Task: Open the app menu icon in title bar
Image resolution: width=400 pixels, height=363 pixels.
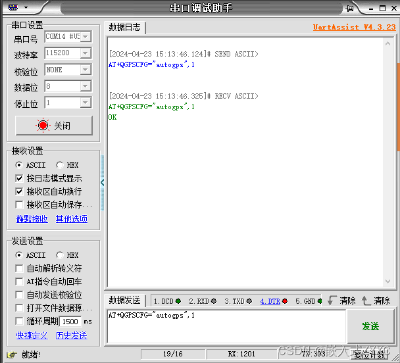Action: [12, 8]
